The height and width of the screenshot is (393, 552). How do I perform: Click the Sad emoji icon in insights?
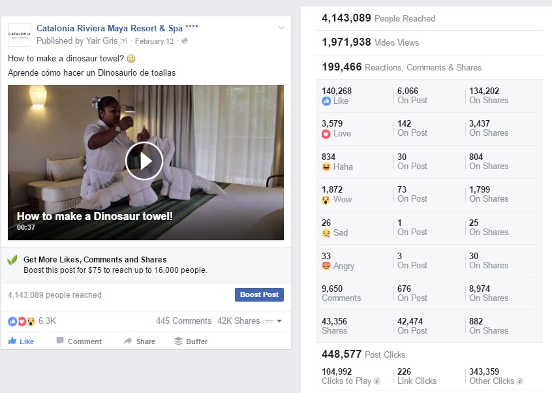click(326, 233)
